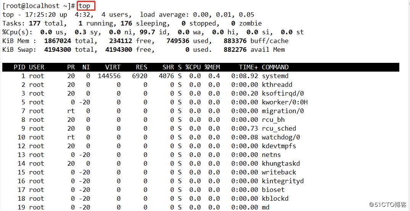
Task: Click the USER column header
Action: tap(37, 67)
